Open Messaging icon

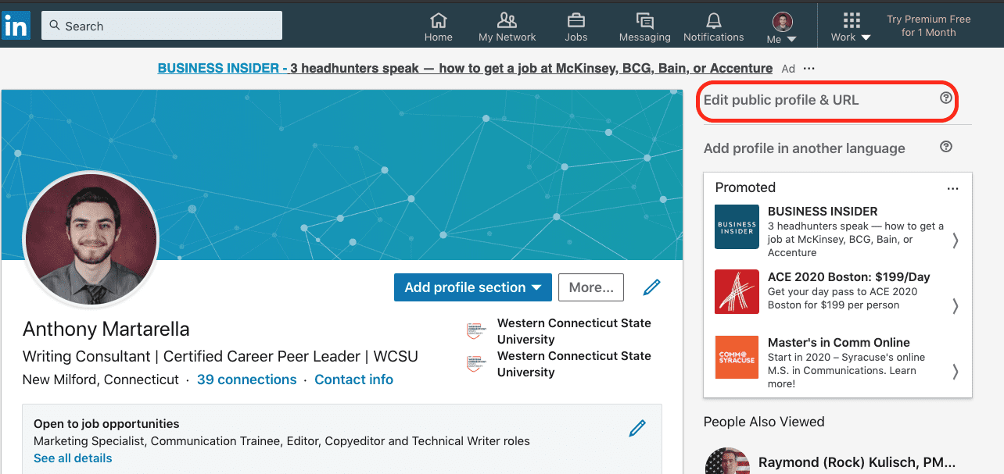pos(644,27)
